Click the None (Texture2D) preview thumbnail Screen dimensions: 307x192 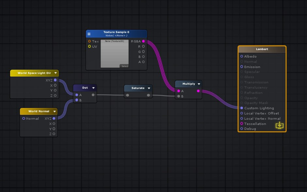[115, 52]
